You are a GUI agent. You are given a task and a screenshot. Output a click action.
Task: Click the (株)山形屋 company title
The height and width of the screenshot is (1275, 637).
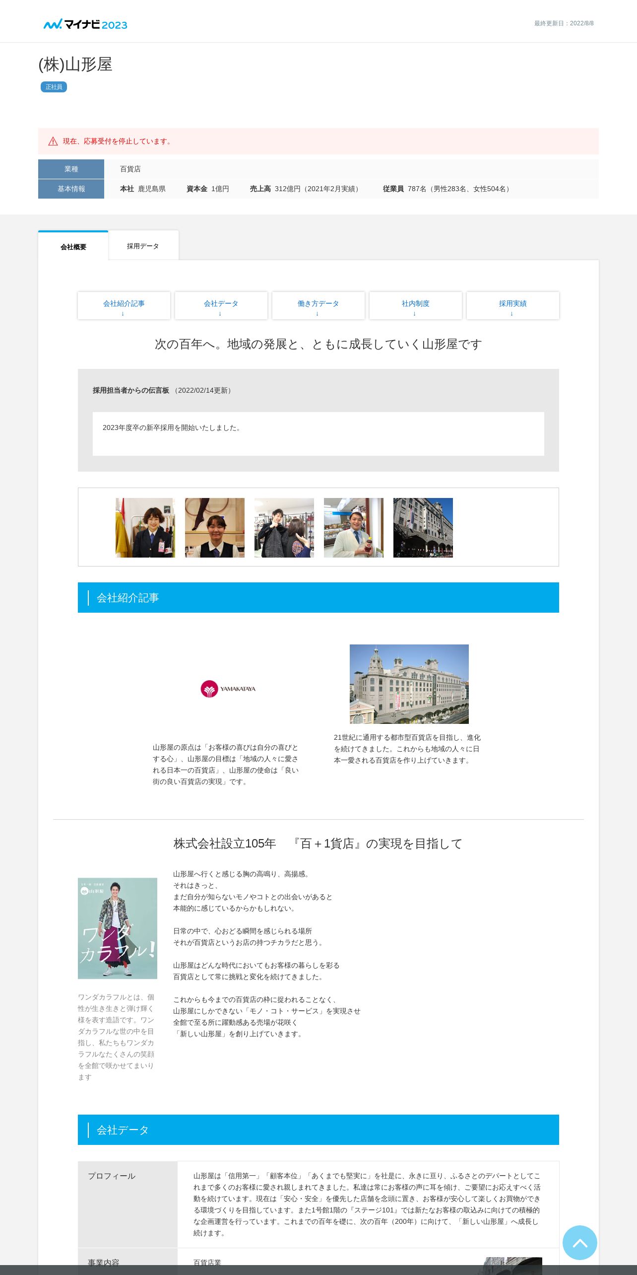pyautogui.click(x=75, y=65)
